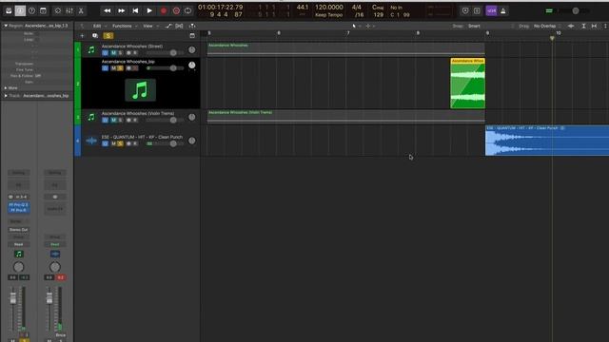This screenshot has width=609, height=342.
Task: Expand the More section in inspector
Action: click(6, 88)
